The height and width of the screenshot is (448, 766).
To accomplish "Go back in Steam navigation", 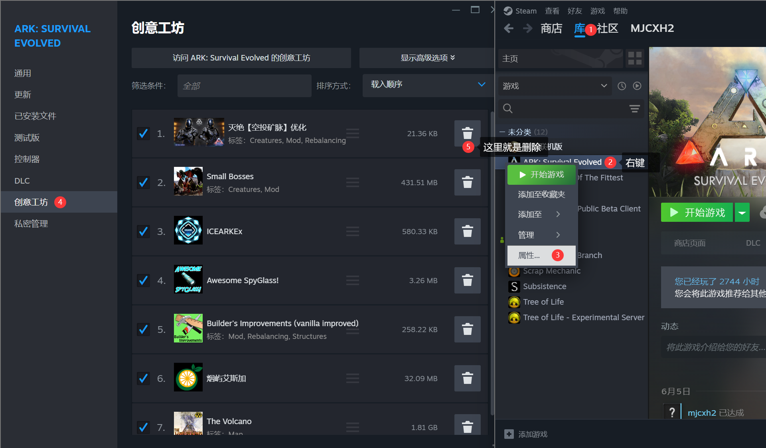I will pos(509,28).
